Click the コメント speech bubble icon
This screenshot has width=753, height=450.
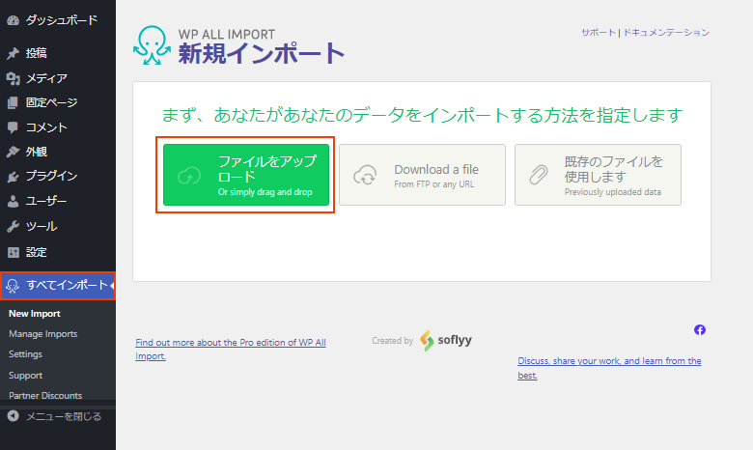click(x=13, y=127)
